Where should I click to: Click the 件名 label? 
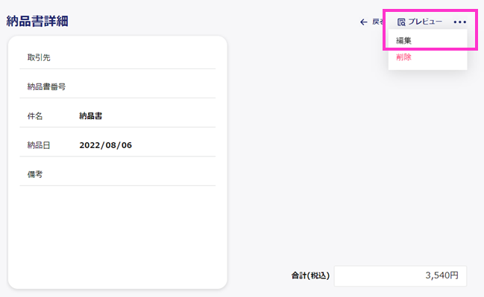pos(35,116)
